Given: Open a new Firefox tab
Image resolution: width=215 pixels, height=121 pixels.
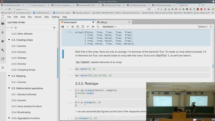Looking at the screenshot, I should pos(203,5).
